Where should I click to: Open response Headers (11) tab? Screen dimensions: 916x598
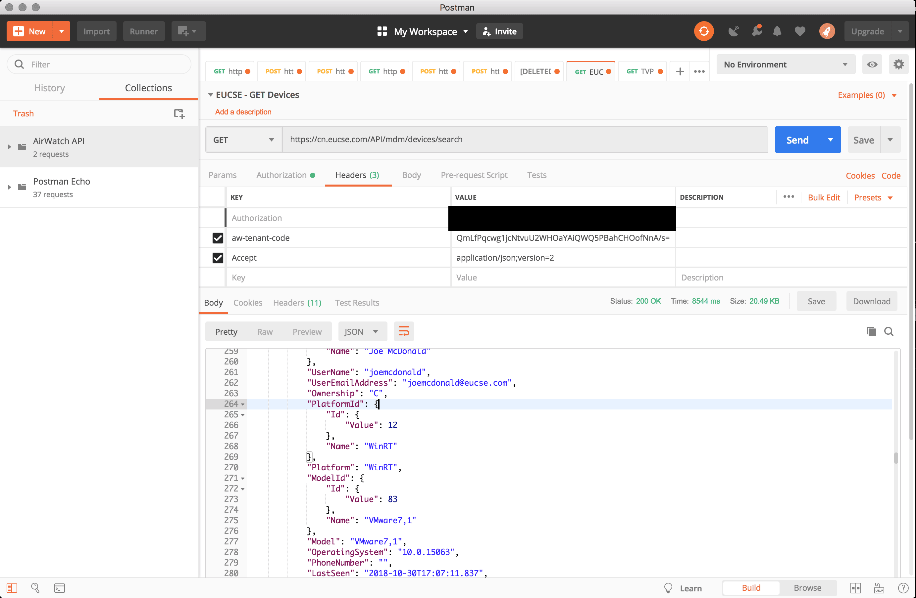297,302
